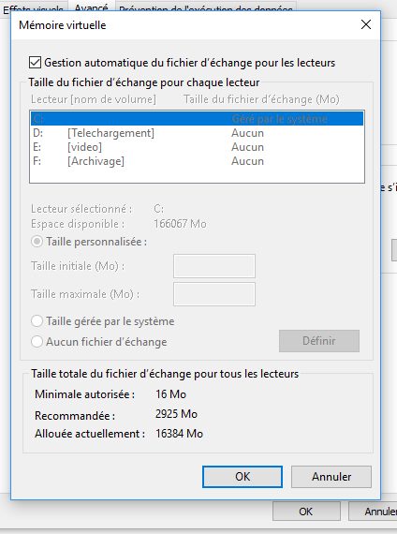
Task: Select the D: Telechargement drive row
Action: pyautogui.click(x=197, y=133)
